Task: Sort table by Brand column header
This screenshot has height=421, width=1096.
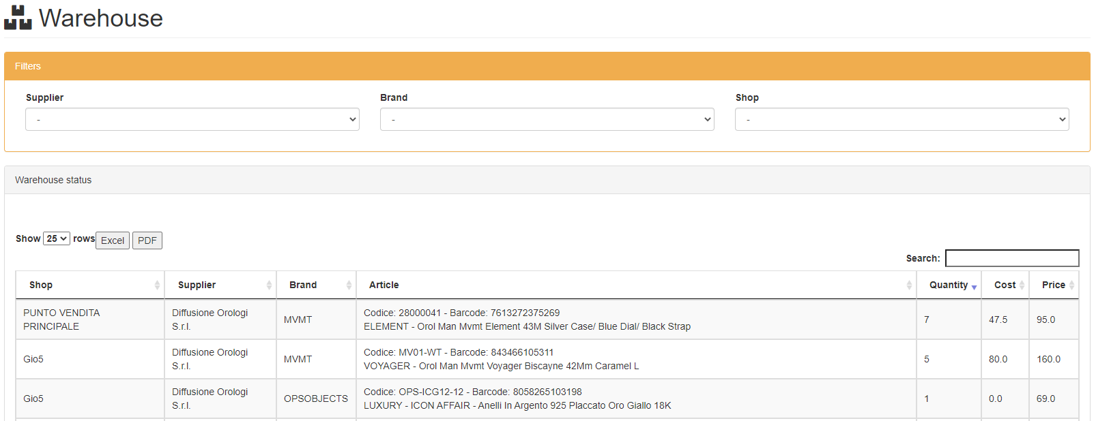Action: coord(317,285)
